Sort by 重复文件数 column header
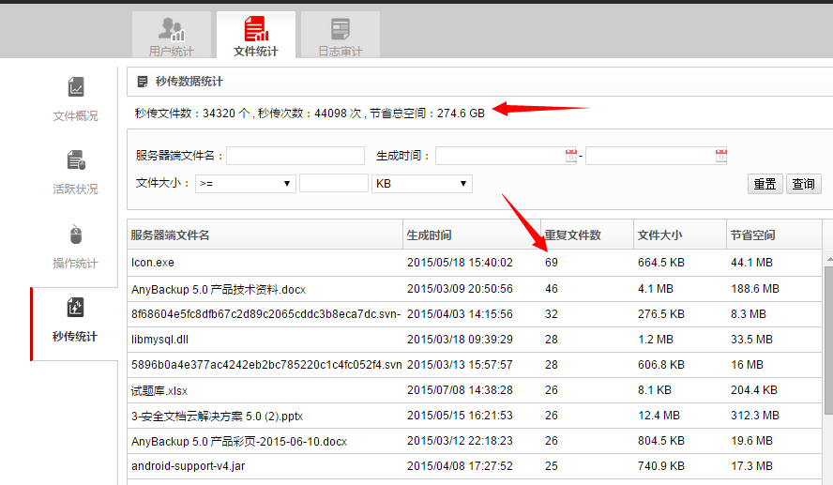This screenshot has height=485, width=833. click(573, 235)
